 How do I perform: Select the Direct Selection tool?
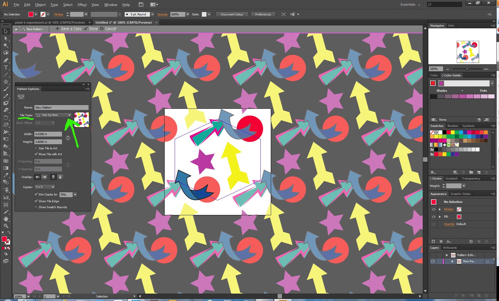point(6,38)
